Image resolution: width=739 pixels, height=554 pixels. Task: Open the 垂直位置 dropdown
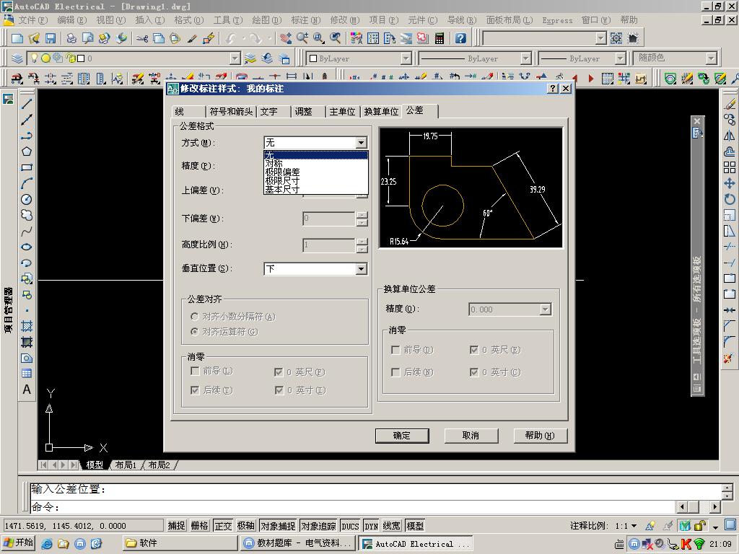(x=361, y=268)
